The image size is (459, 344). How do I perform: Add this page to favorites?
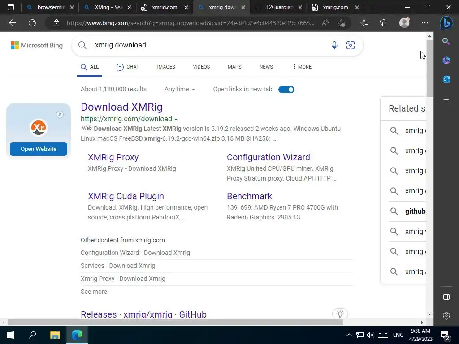[341, 23]
